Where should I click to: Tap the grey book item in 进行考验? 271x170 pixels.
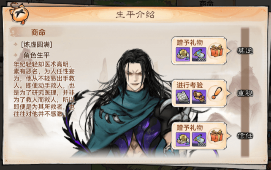[183, 97]
